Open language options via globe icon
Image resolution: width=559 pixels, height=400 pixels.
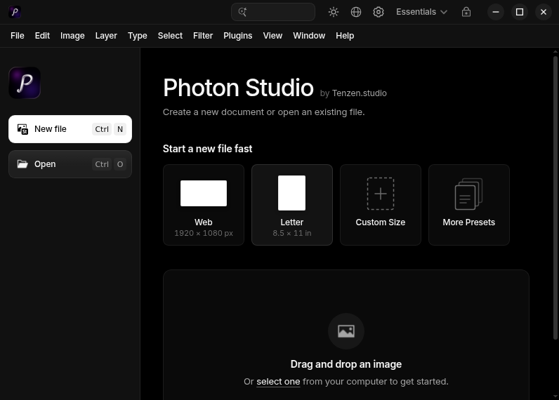coord(356,12)
